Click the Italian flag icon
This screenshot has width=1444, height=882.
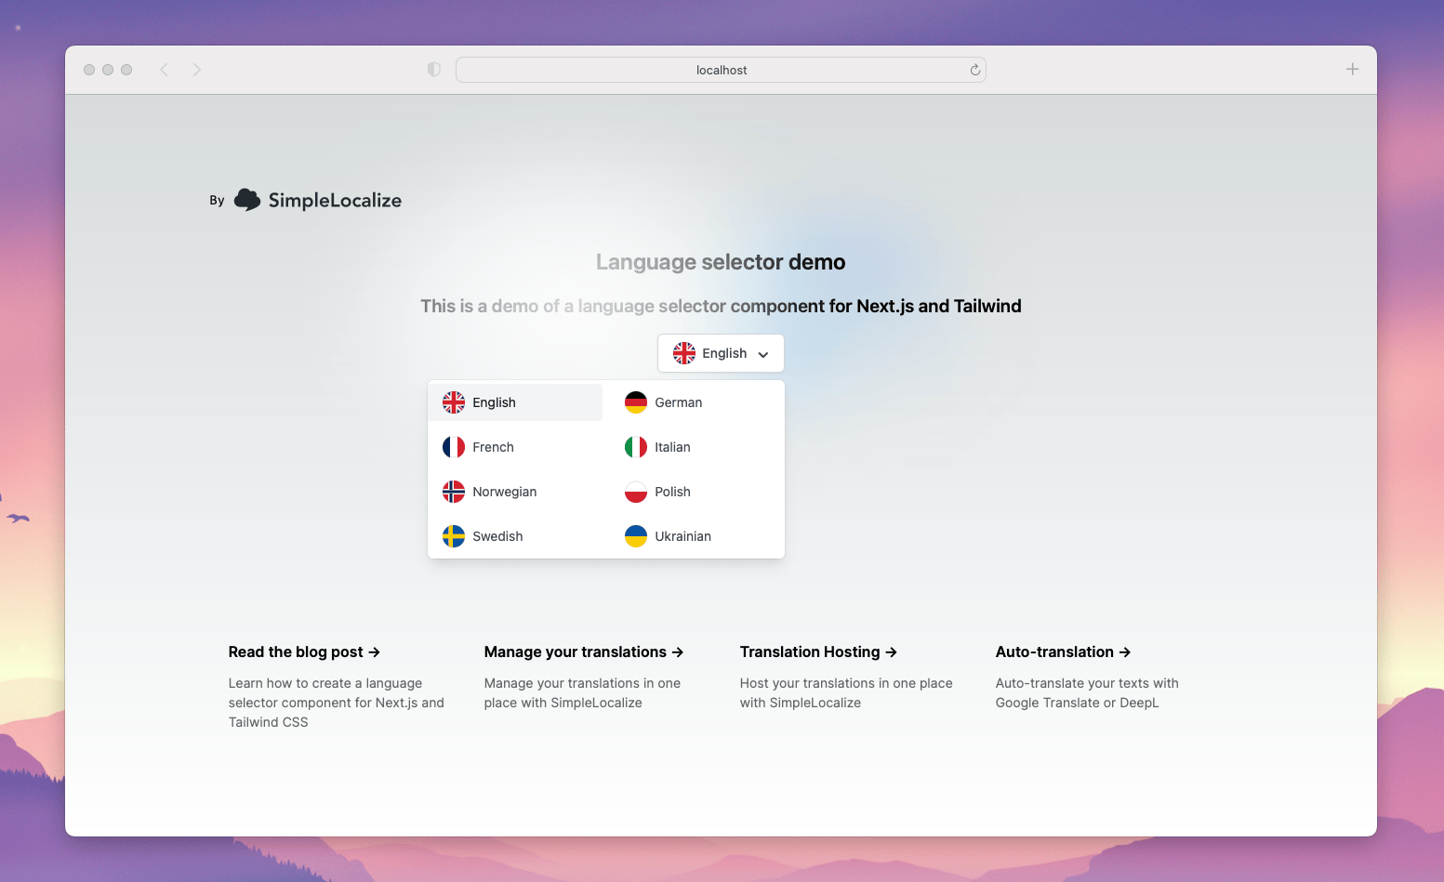coord(636,447)
